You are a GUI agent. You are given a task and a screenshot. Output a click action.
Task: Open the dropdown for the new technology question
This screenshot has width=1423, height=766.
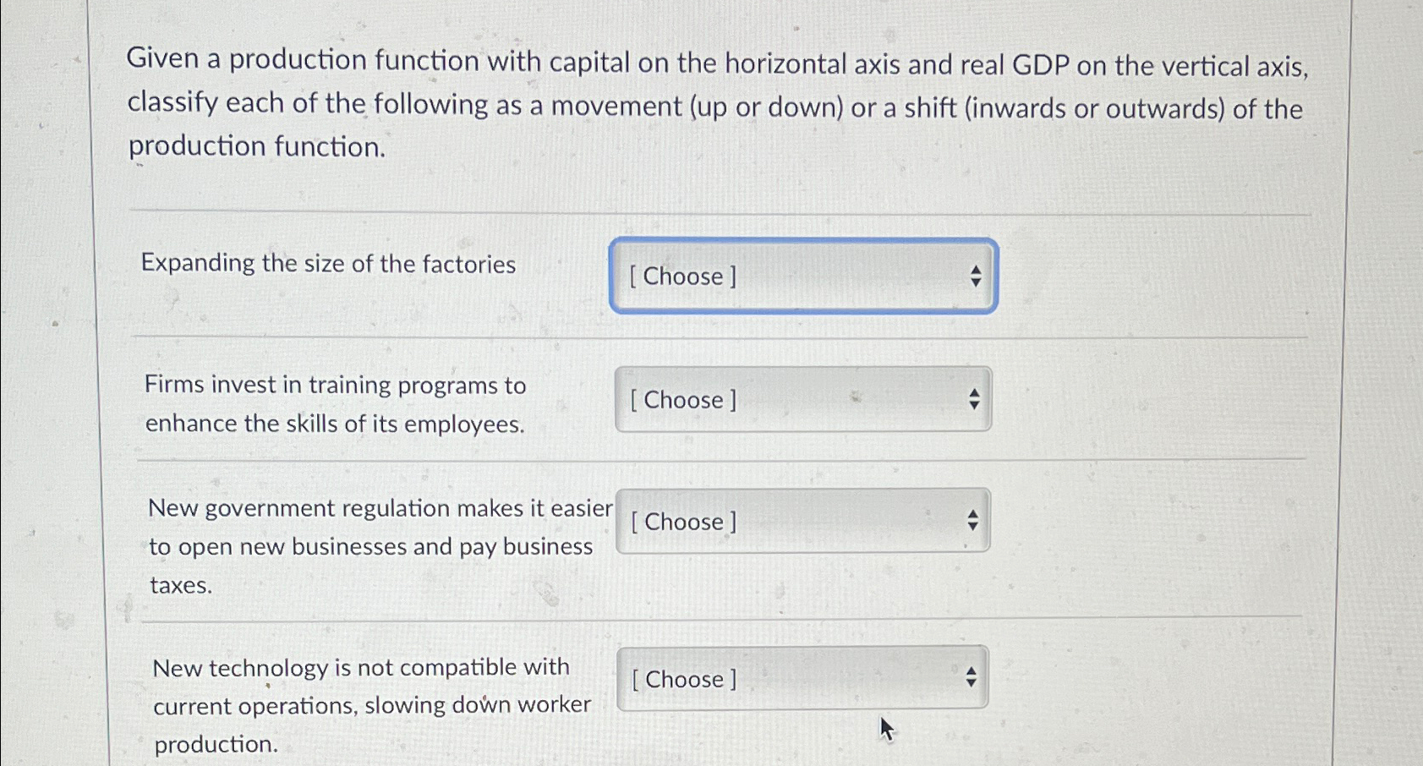click(800, 679)
